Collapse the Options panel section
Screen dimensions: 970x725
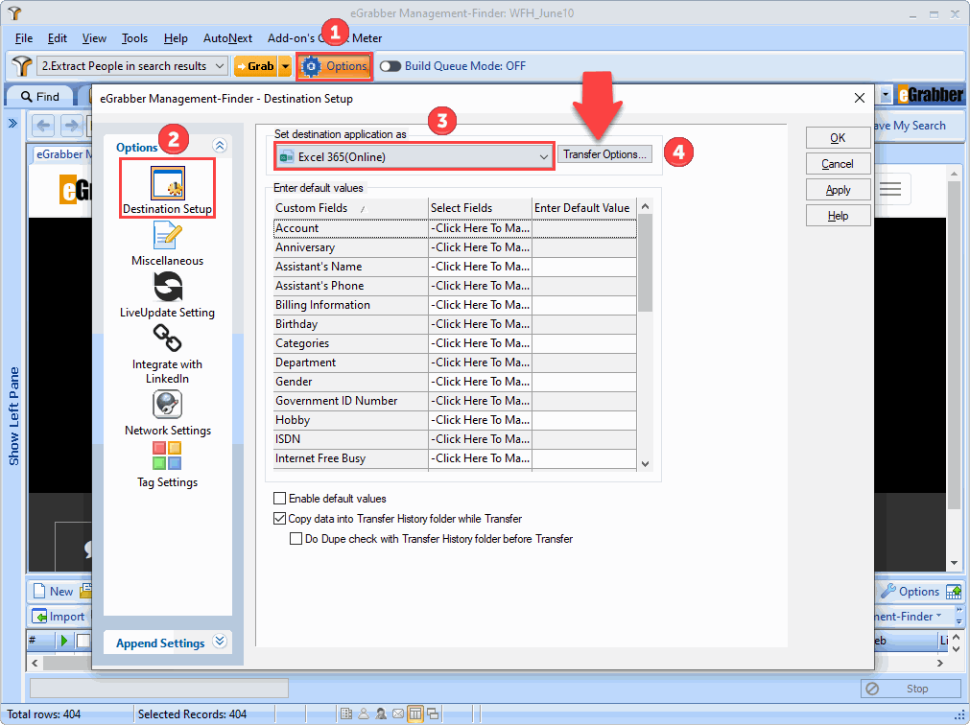pyautogui.click(x=220, y=146)
